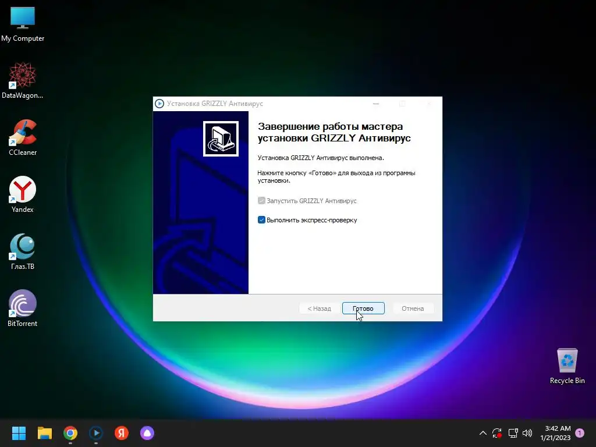The image size is (596, 447).
Task: Click the disabled Запустить GRIZZLY Антивирус checkbox
Action: (x=261, y=201)
